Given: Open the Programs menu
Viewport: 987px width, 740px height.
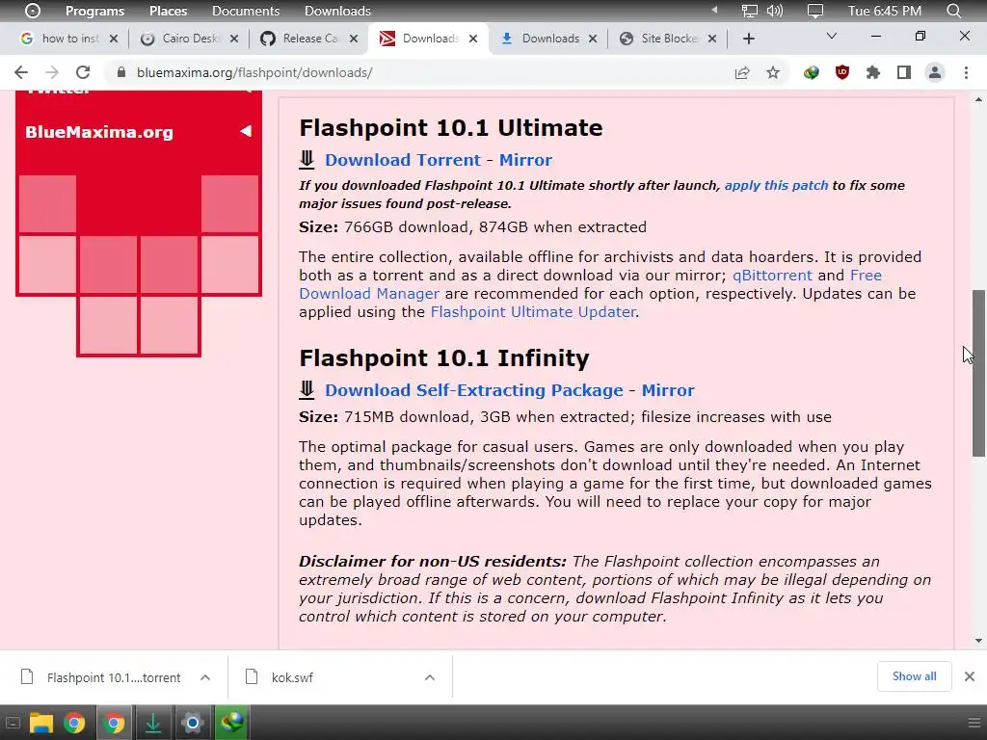Looking at the screenshot, I should pos(95,11).
